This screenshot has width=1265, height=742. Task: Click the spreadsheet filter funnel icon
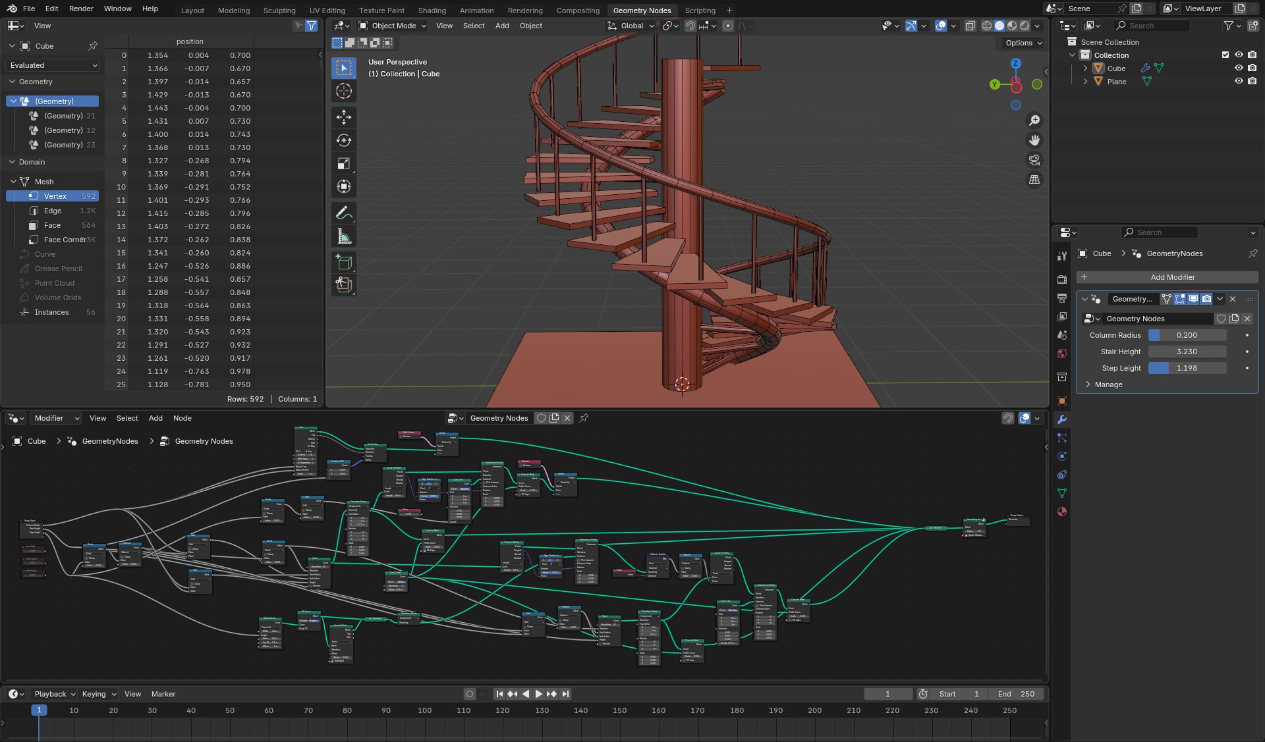click(x=312, y=26)
